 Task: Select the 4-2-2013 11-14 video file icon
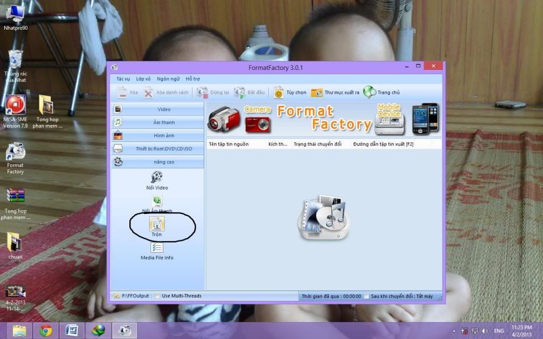[x=15, y=298]
